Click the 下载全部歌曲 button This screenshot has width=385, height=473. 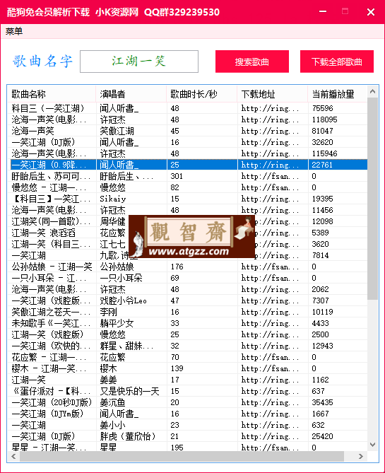(337, 62)
